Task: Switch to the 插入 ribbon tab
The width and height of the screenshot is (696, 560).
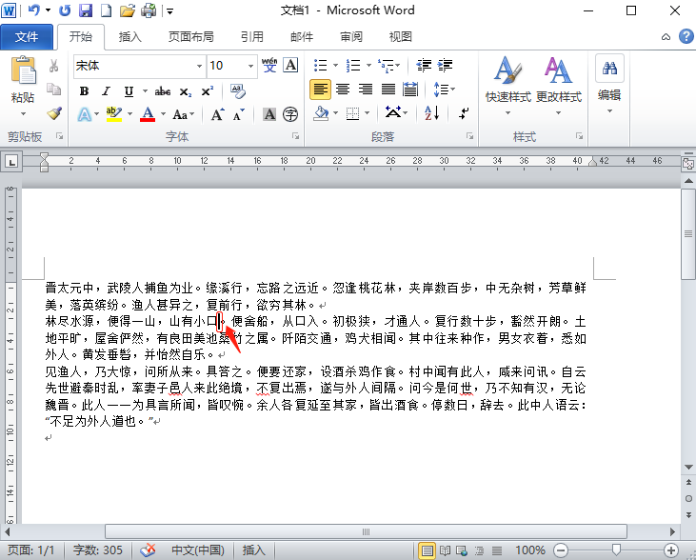Action: click(130, 37)
